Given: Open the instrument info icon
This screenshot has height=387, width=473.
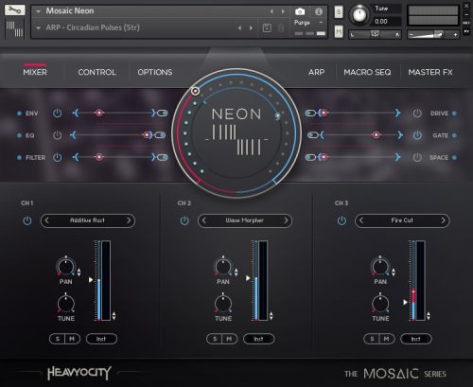Looking at the screenshot, I should point(319,11).
